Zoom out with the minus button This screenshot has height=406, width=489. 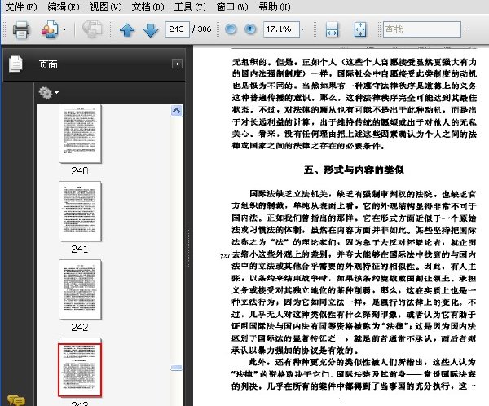point(231,29)
